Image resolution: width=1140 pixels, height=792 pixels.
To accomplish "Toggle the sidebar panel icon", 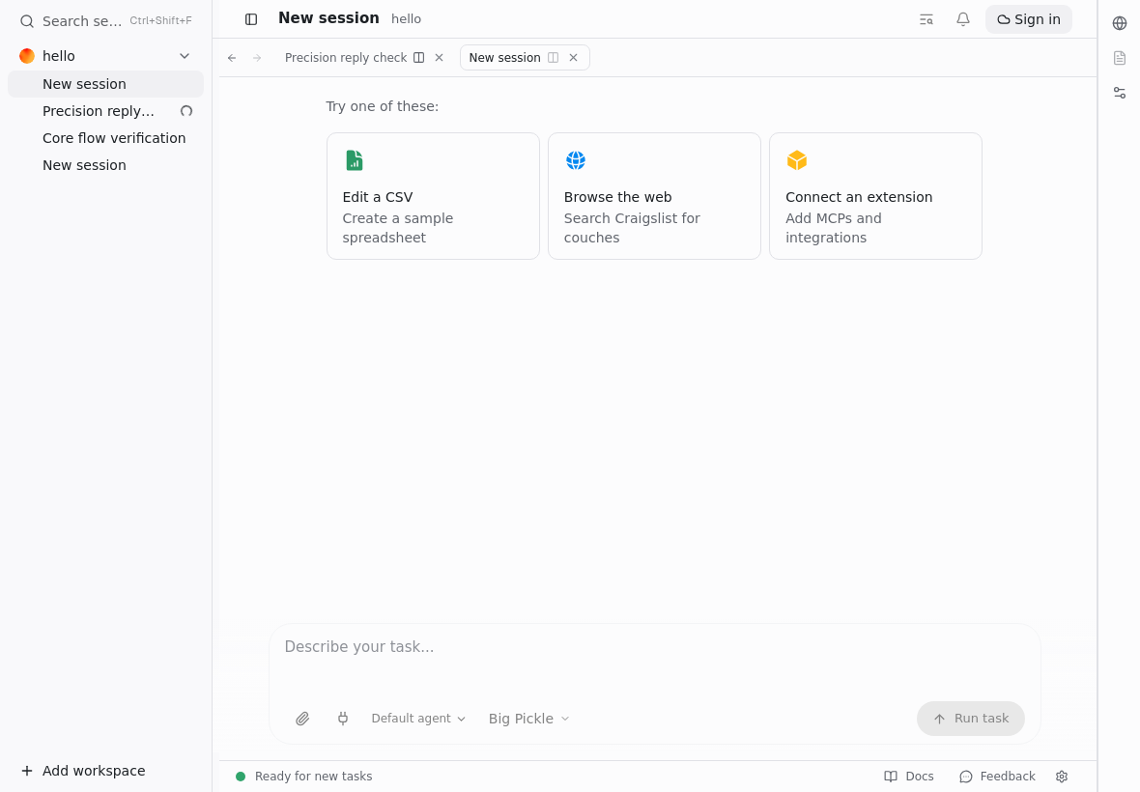I will (x=251, y=19).
